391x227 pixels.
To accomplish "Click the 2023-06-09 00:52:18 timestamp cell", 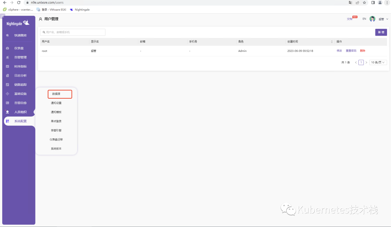I will 300,51.
